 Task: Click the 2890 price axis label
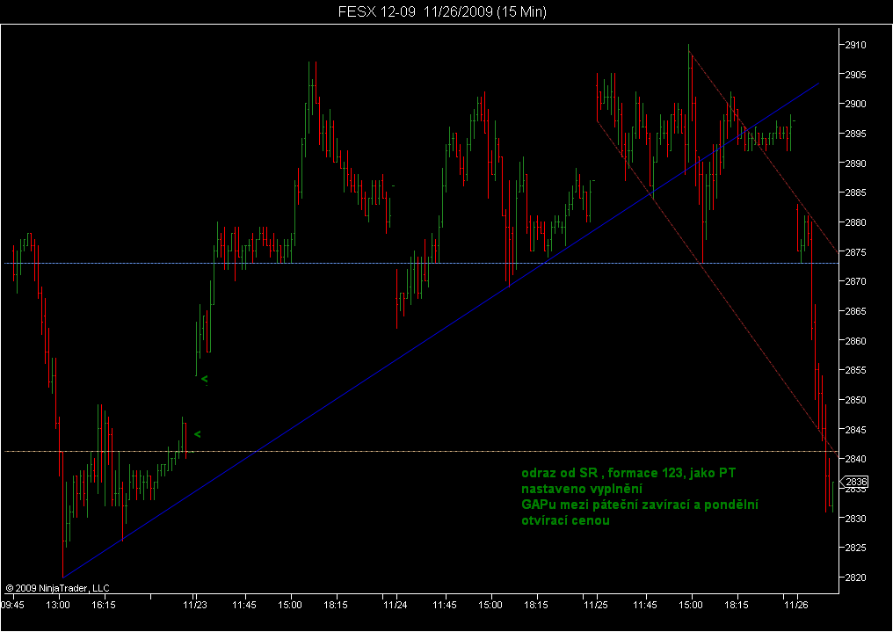tap(856, 163)
